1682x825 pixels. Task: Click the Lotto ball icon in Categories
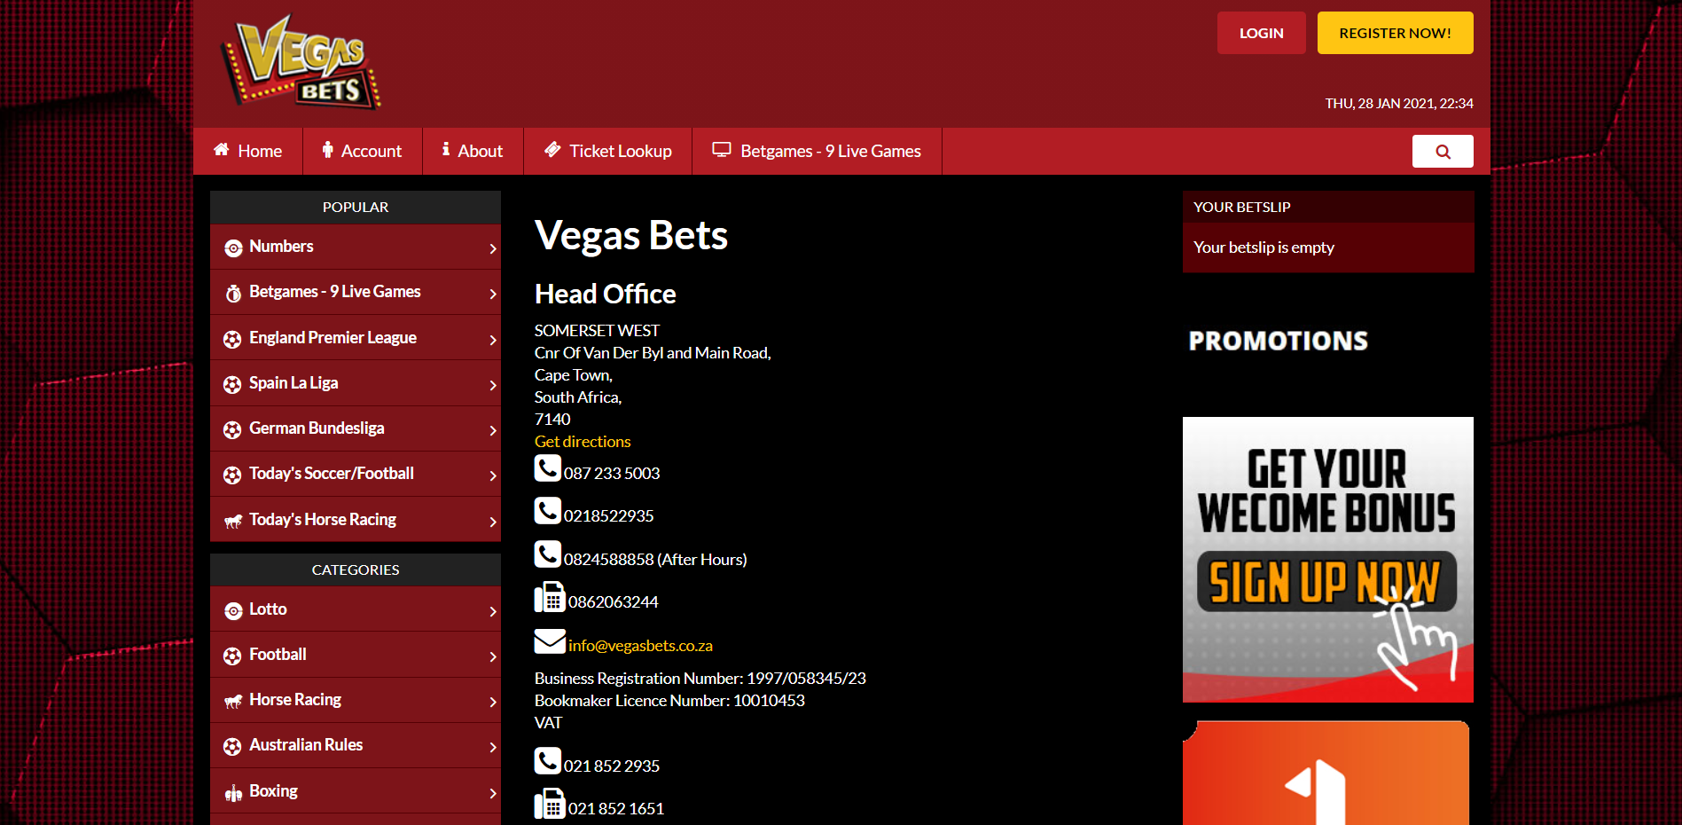(x=233, y=611)
